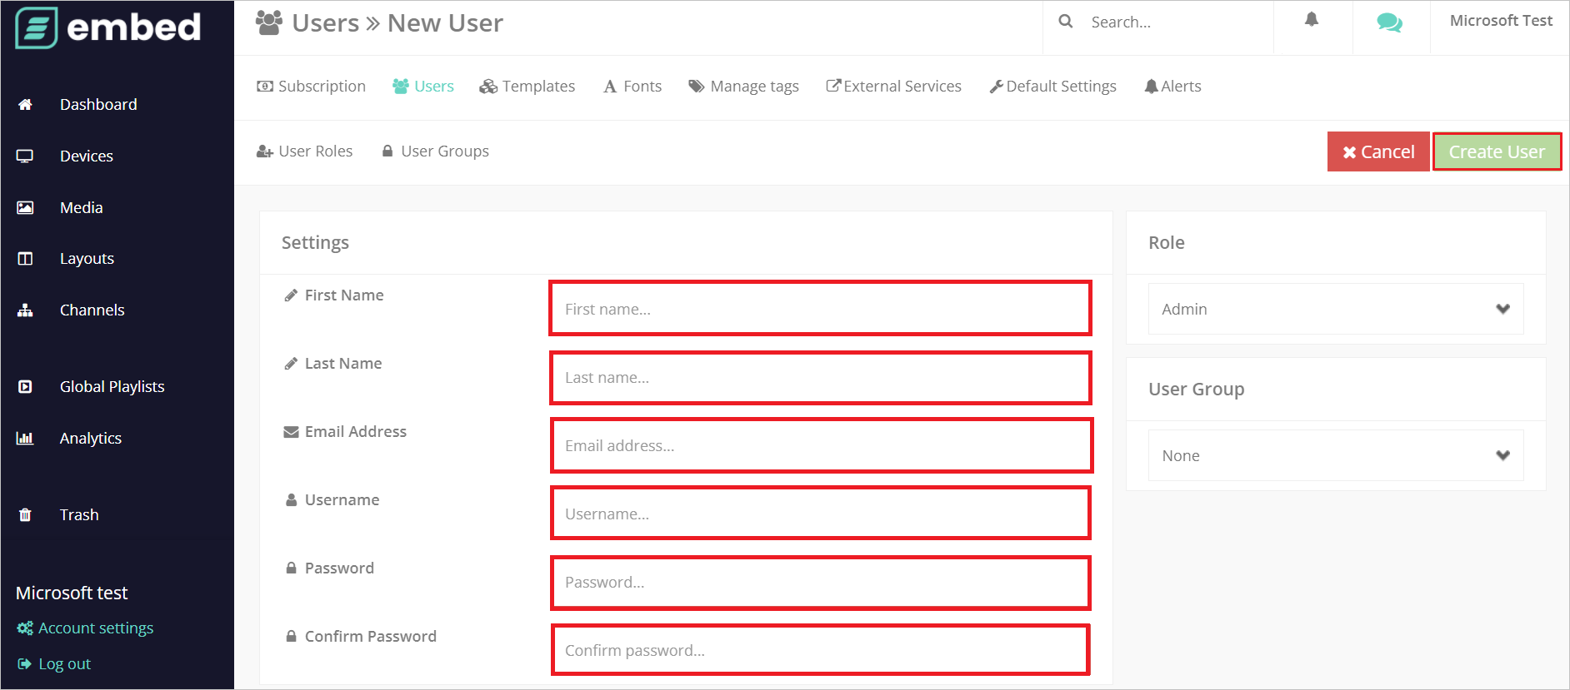This screenshot has height=690, width=1570.
Task: Click the Email Address envelope icon
Action: 291,432
